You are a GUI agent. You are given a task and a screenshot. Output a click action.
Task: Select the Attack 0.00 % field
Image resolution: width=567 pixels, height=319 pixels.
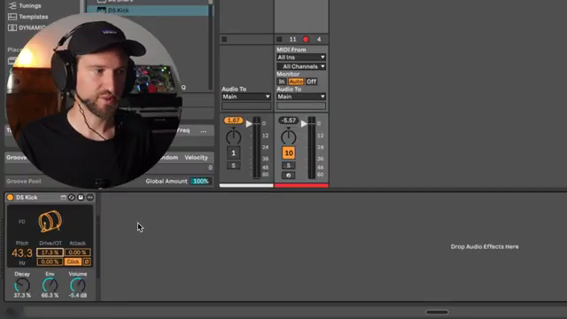(x=78, y=253)
